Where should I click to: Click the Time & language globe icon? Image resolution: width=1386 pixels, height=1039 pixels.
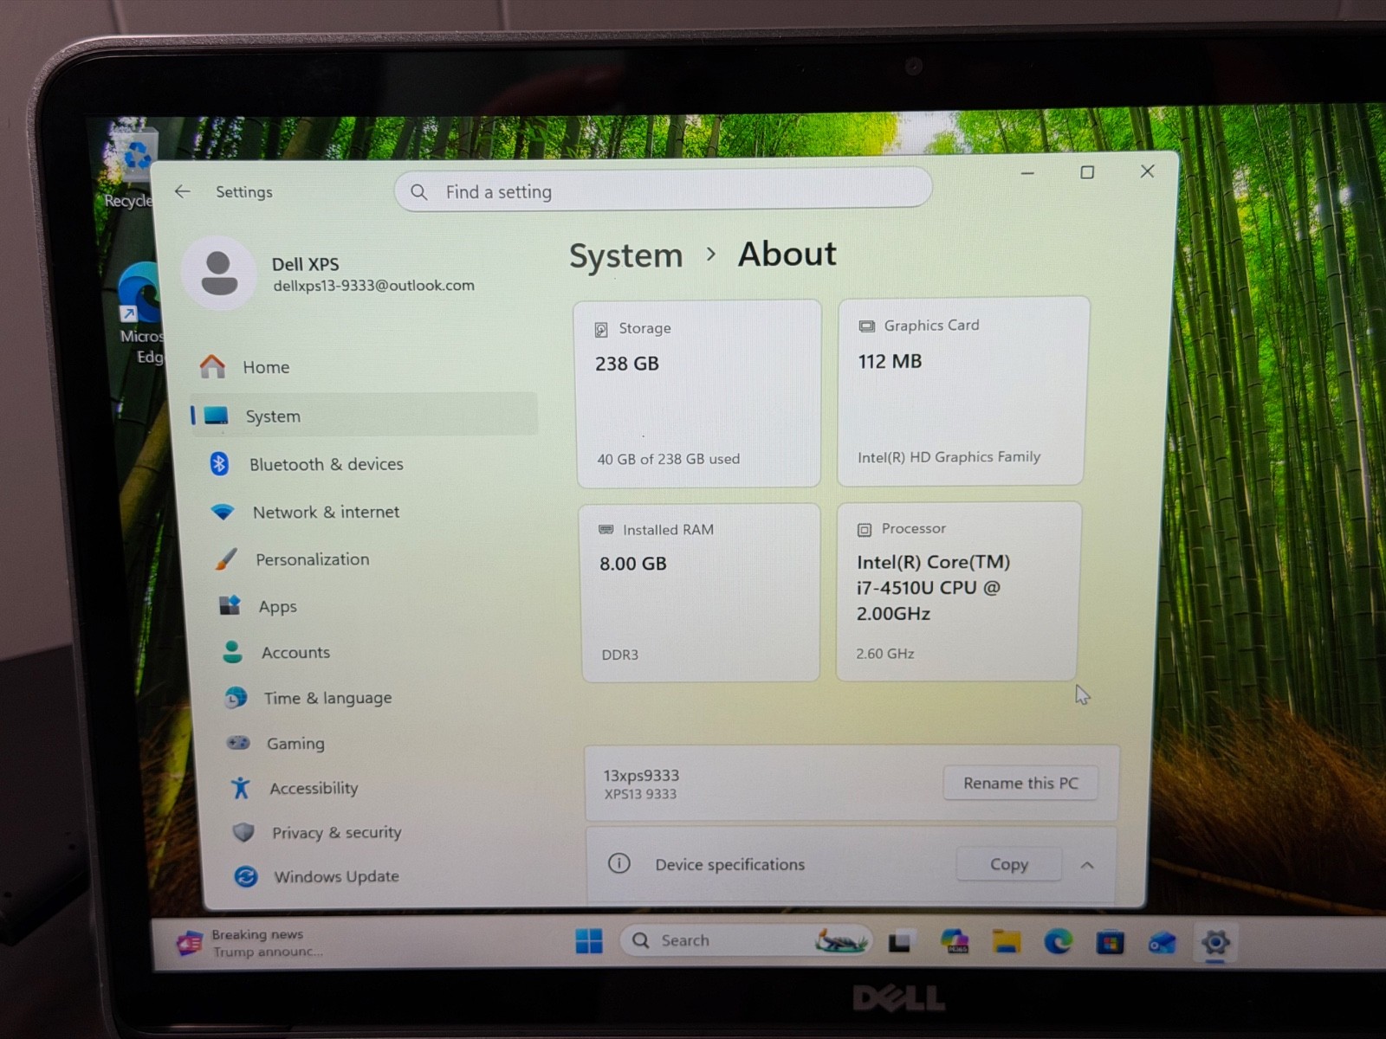click(236, 697)
